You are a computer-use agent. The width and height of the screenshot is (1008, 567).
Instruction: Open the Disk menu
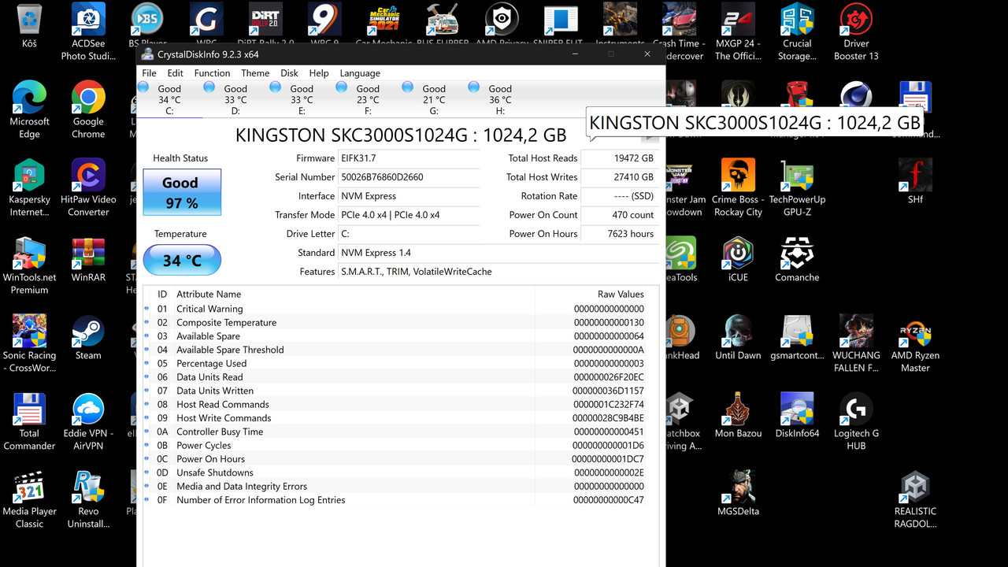point(289,72)
